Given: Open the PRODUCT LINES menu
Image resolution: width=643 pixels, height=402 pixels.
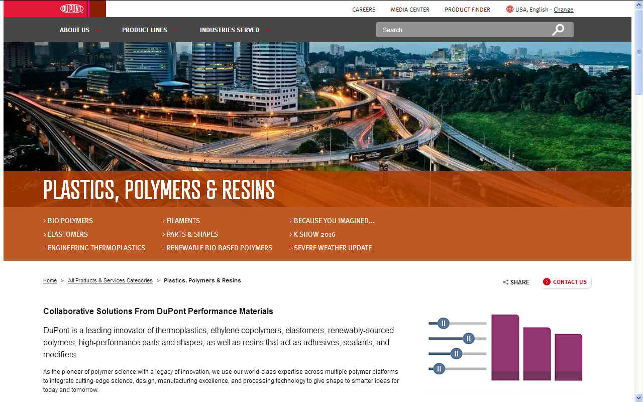Looking at the screenshot, I should click(x=145, y=30).
